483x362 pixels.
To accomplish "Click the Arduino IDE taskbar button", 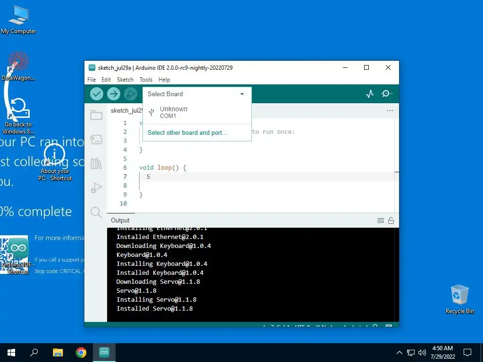I will click(104, 353).
